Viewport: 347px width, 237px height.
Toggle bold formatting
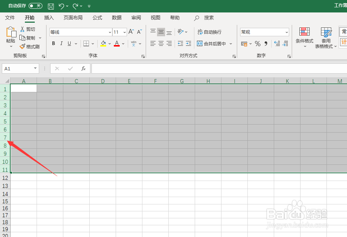[x=53, y=44]
